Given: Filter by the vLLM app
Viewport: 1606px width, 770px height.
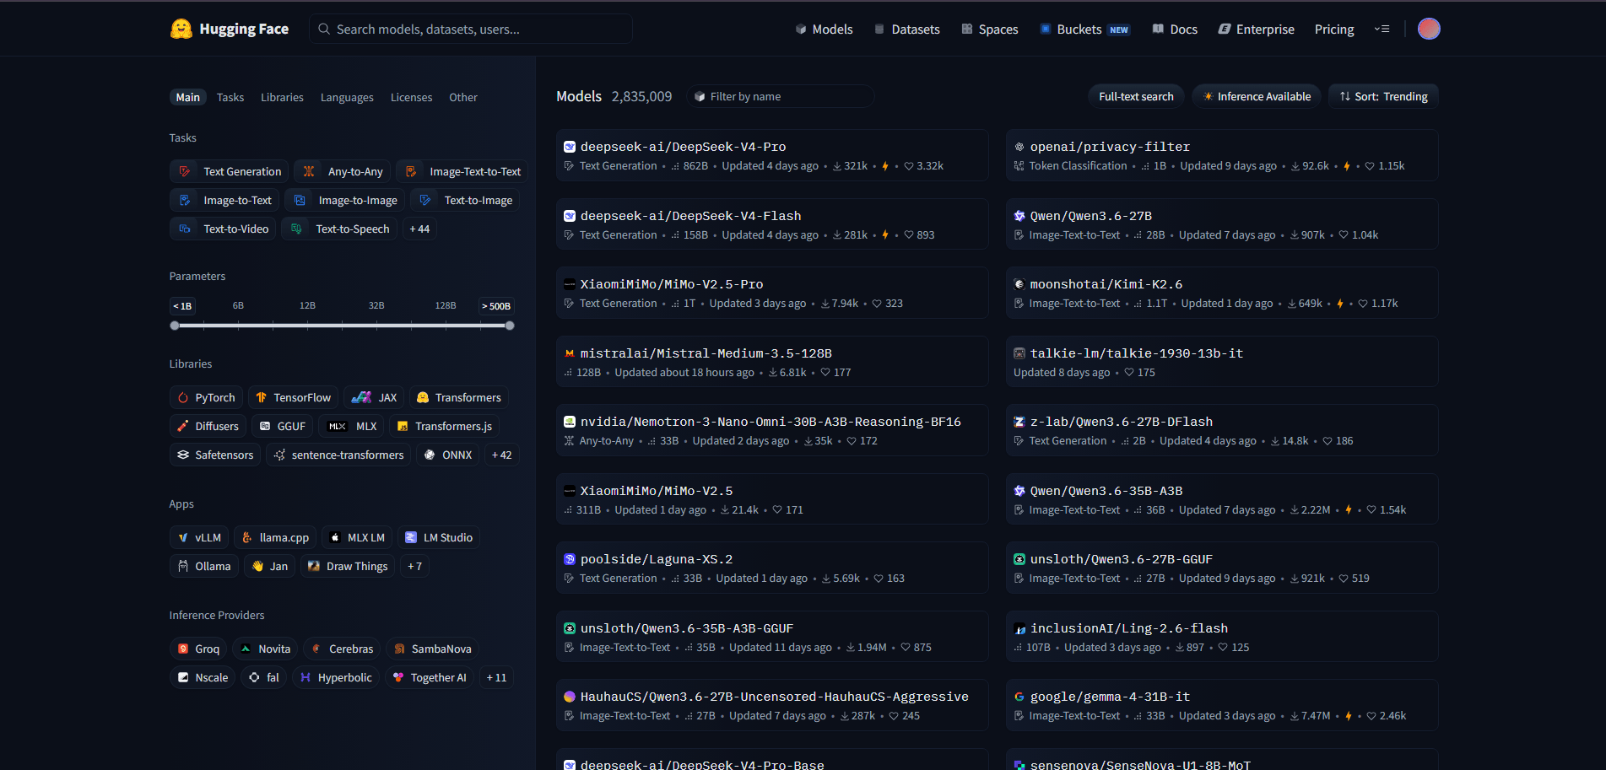Looking at the screenshot, I should (x=199, y=537).
